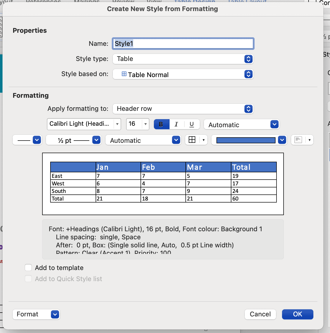Toggle Underline formatting button
Image resolution: width=330 pixels, height=333 pixels.
pyautogui.click(x=192, y=124)
